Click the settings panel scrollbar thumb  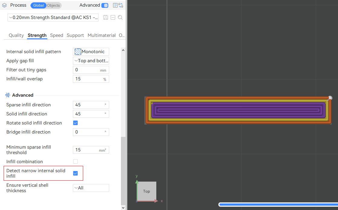point(123,171)
